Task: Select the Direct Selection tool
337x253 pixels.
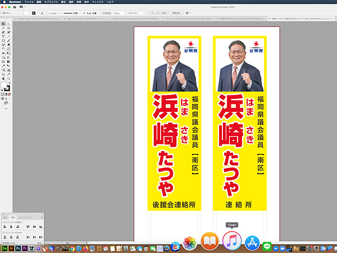Action: 8,24
